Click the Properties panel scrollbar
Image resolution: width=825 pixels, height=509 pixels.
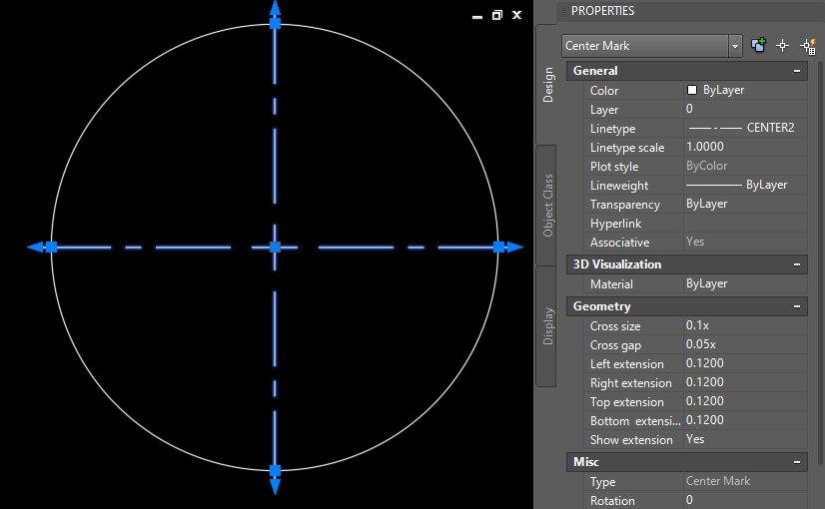(x=821, y=262)
